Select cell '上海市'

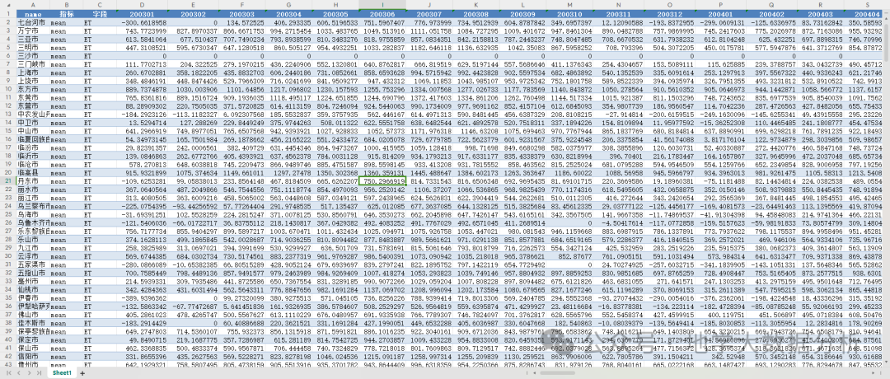32,73
